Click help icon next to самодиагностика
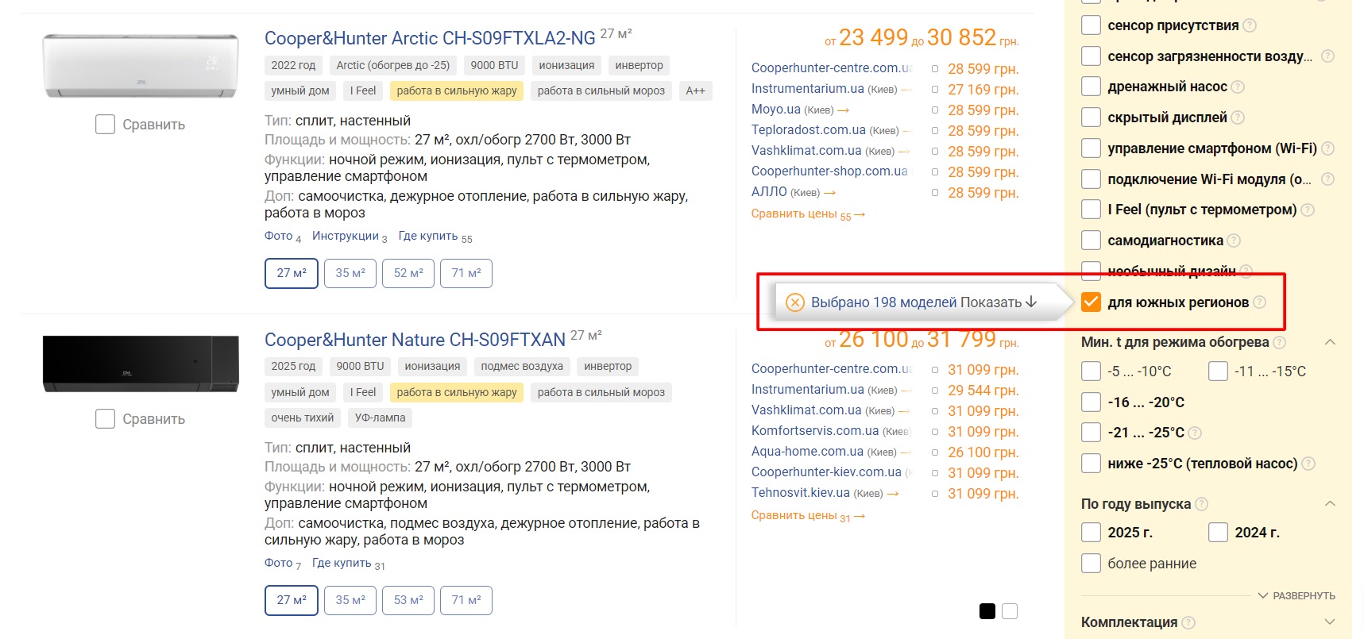Image resolution: width=1364 pixels, height=639 pixels. pos(1234,241)
